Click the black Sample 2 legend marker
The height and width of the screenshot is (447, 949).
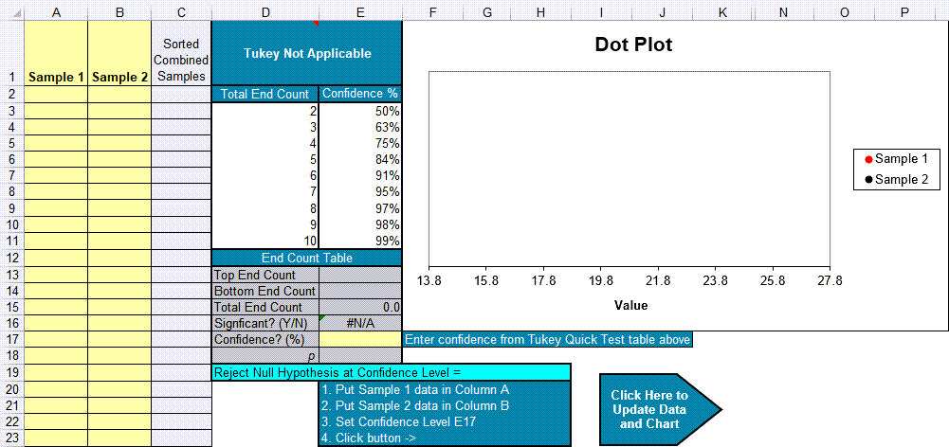pyautogui.click(x=868, y=179)
